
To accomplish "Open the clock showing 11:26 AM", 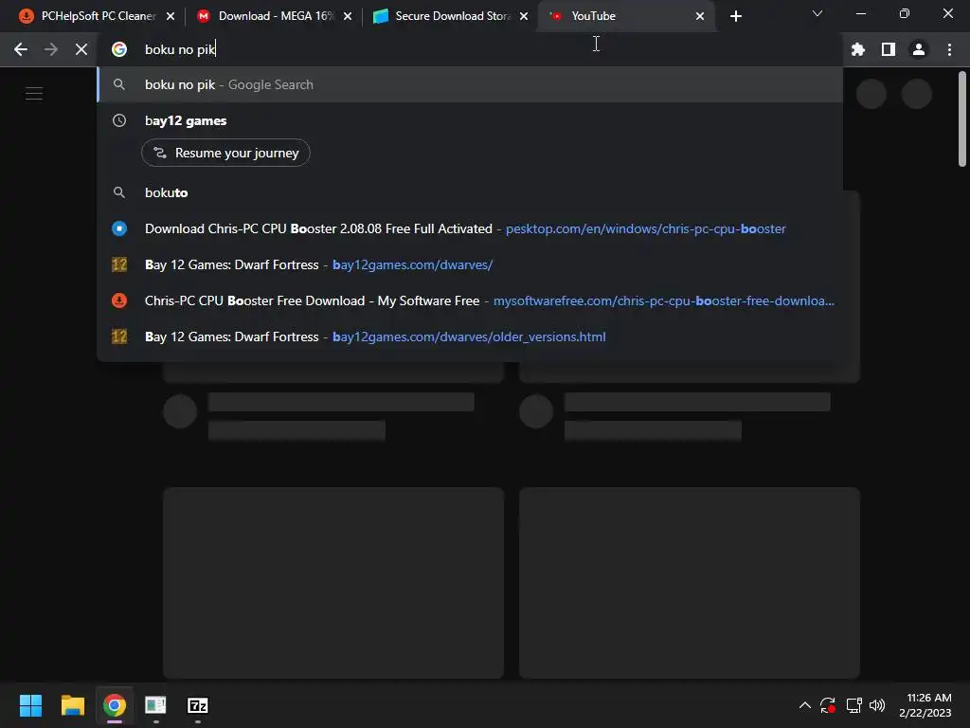I will (925, 705).
